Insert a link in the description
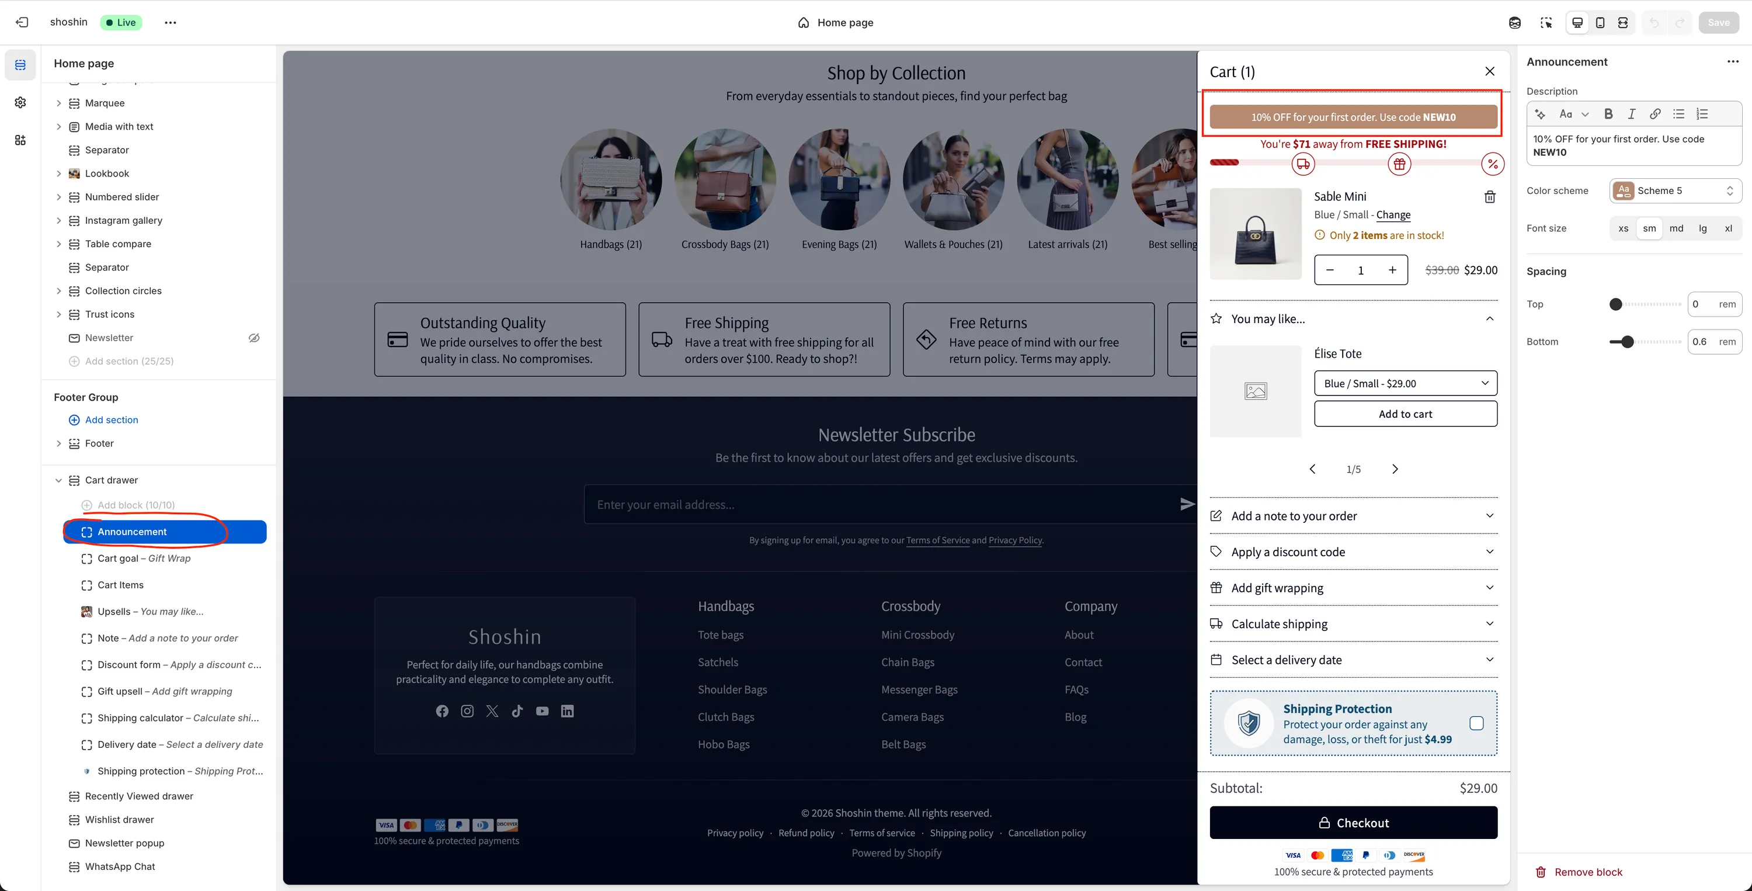 click(x=1654, y=114)
